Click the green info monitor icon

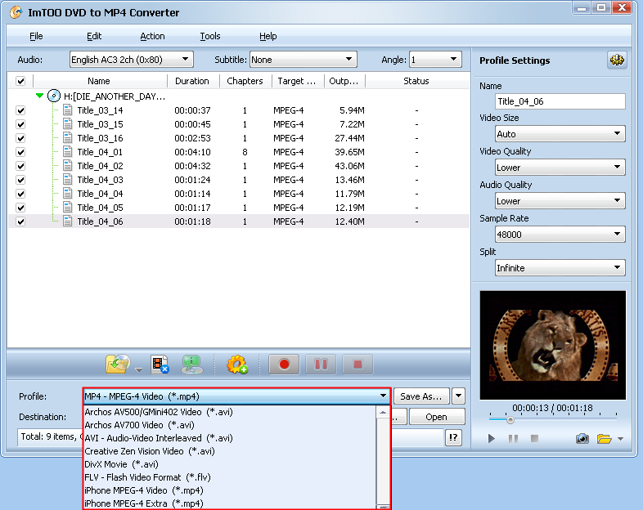(x=192, y=365)
